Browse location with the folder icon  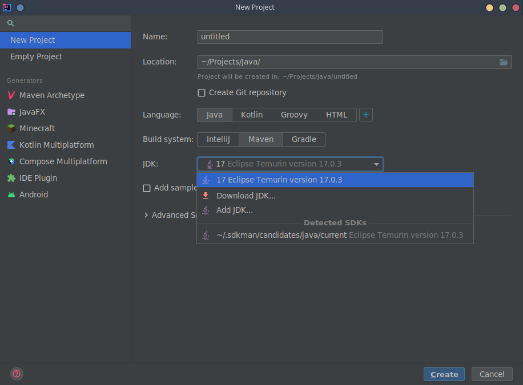504,62
